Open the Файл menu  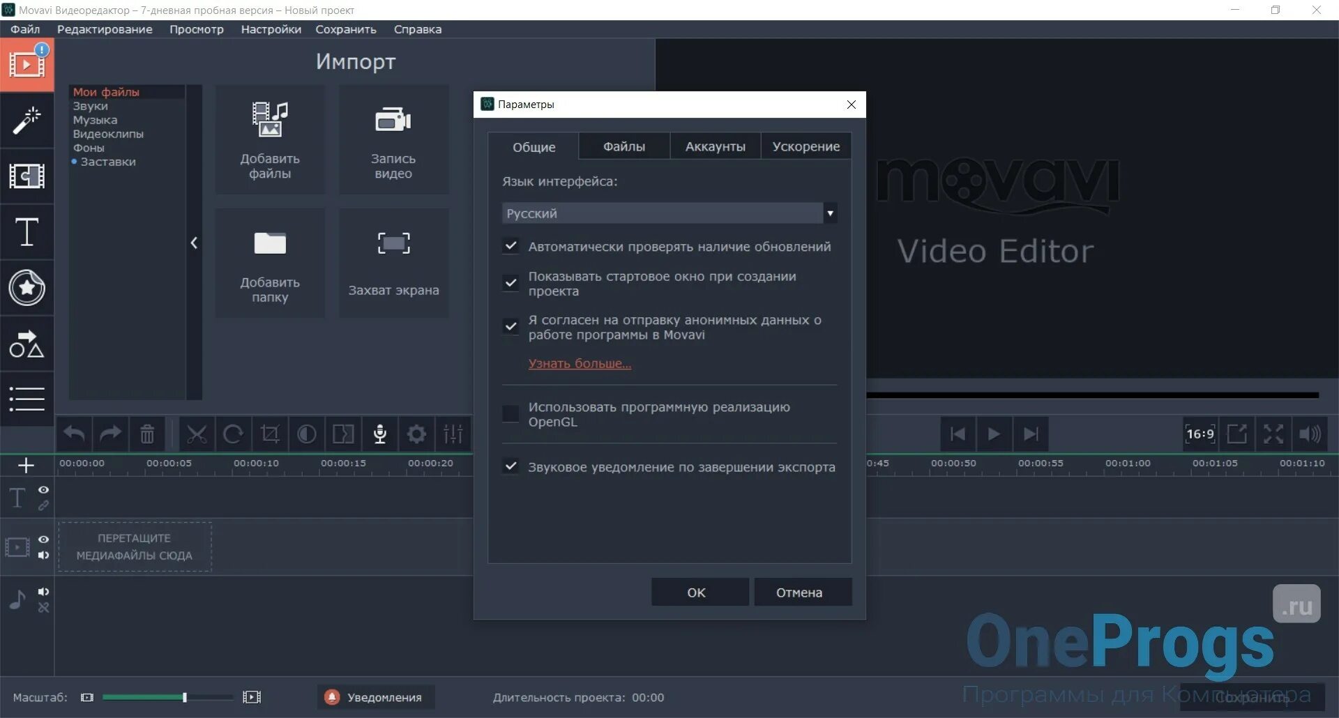(25, 29)
